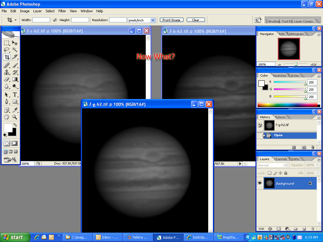Open the Windows start menu
The width and height of the screenshot is (323, 242).
click(15, 237)
